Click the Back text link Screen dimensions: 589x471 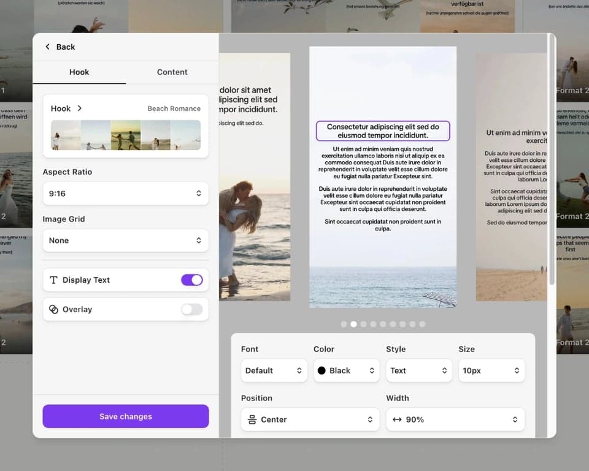point(66,47)
